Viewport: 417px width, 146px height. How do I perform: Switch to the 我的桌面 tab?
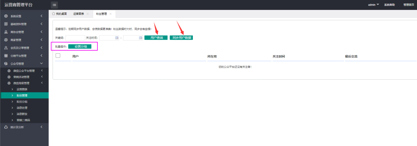coord(60,14)
